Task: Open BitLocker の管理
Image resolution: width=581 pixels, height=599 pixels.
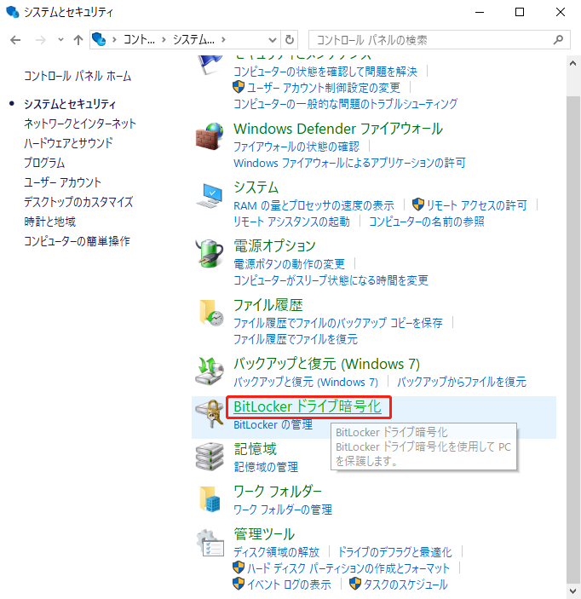Action: (273, 424)
